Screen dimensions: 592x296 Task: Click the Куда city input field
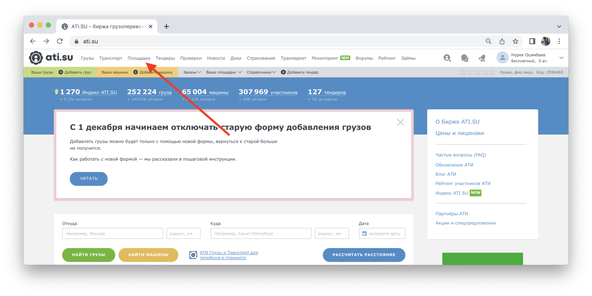point(261,234)
